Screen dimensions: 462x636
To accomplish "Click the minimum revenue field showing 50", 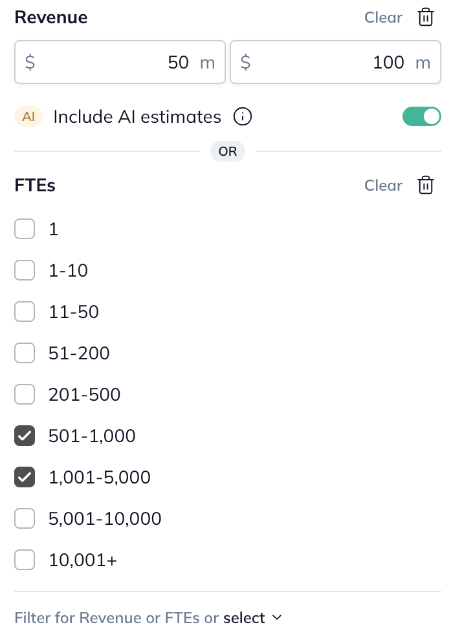I will pyautogui.click(x=120, y=62).
